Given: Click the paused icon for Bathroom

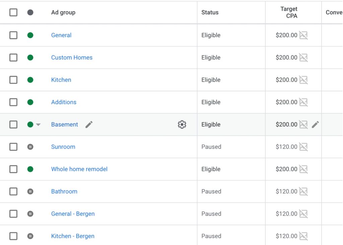Looking at the screenshot, I should tap(30, 191).
